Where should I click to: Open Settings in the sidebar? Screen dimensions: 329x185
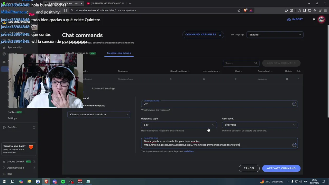pyautogui.click(x=12, y=118)
